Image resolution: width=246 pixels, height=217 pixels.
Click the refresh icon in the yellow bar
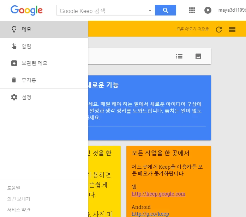tap(219, 30)
